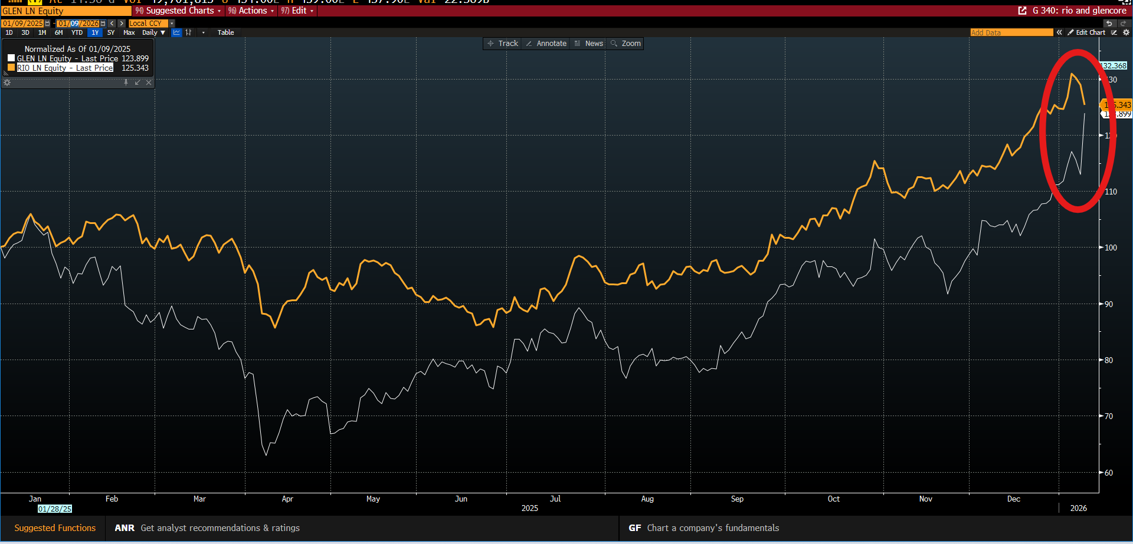Click the GF company fundamentals suggestion
The width and height of the screenshot is (1133, 544).
pyautogui.click(x=704, y=528)
